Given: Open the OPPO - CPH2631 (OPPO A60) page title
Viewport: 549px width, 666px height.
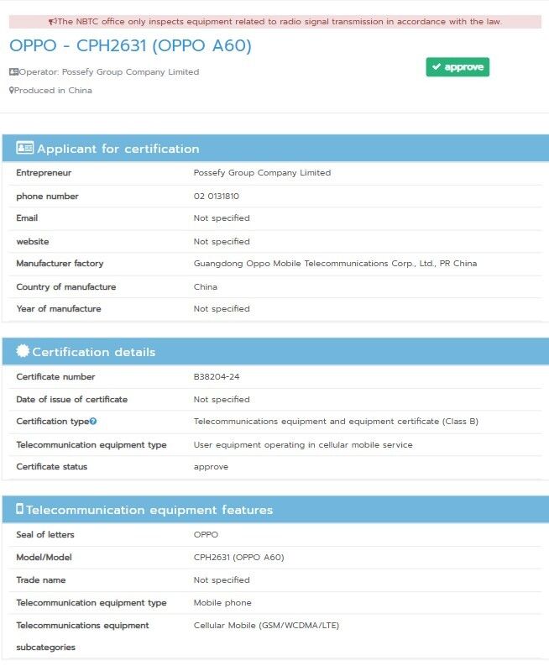Looking at the screenshot, I should pos(130,45).
